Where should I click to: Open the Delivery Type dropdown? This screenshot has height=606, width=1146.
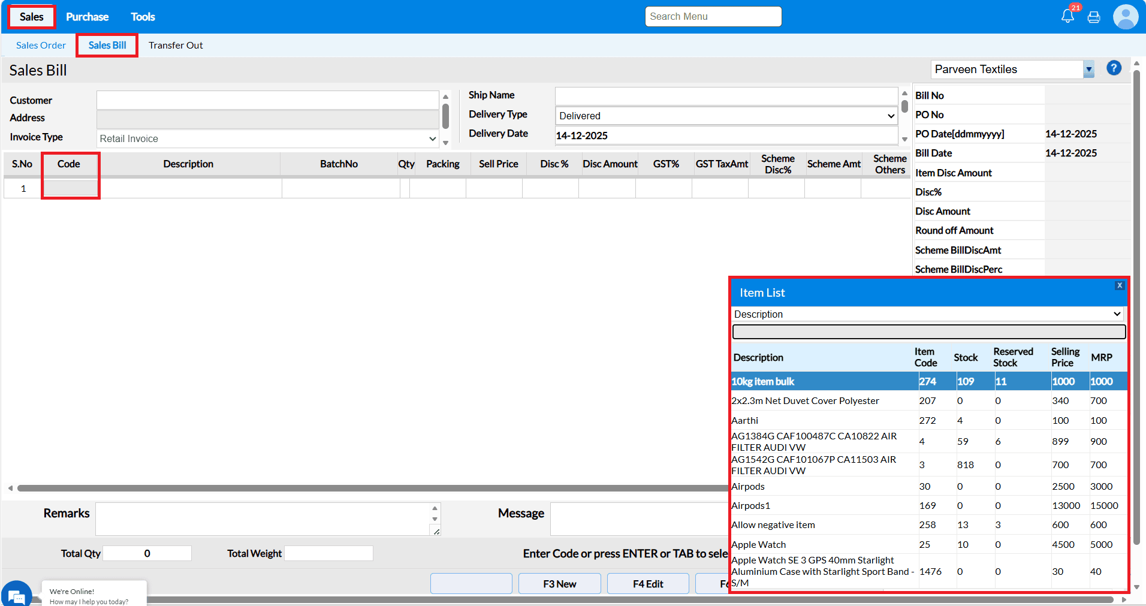pyautogui.click(x=726, y=116)
